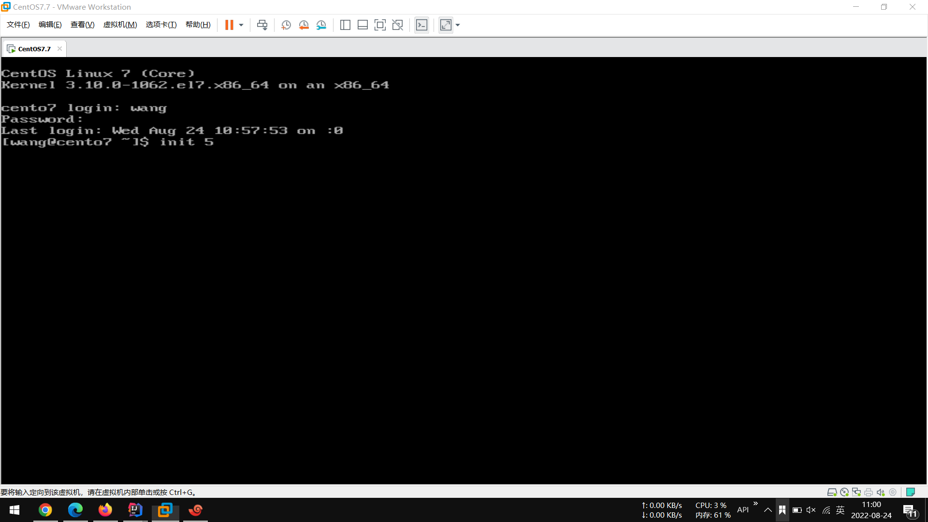Screen dimensions: 928x522
Task: Open the hard disk device status icon
Action: pyautogui.click(x=832, y=492)
